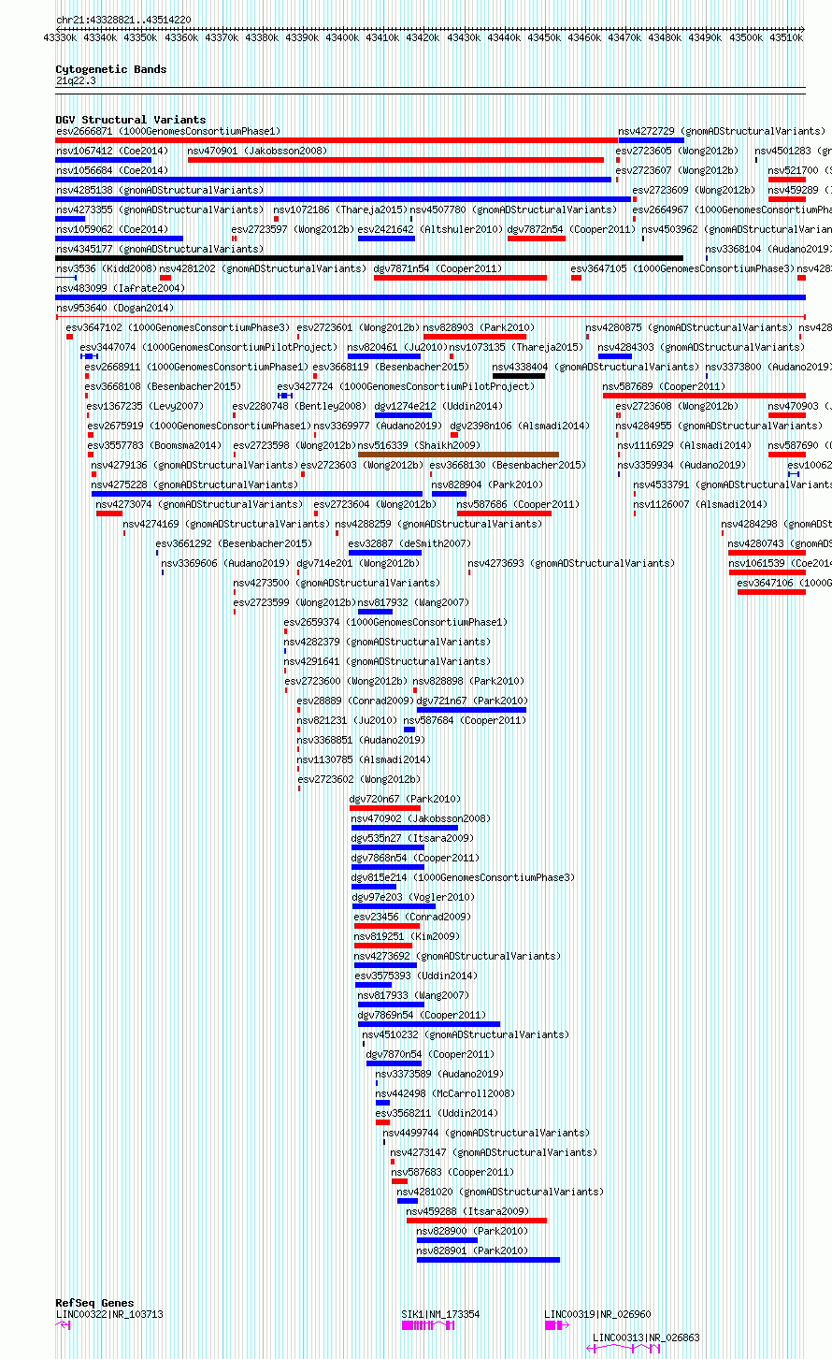Open variant nsv1067412 (Coe2014)
The height and width of the screenshot is (1359, 832).
click(112, 151)
